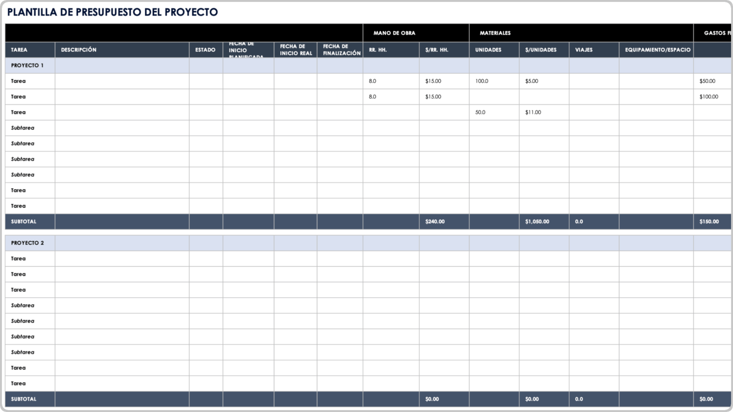Select the $100.00 fixed cost cell
This screenshot has height=412, width=733.
tap(712, 97)
